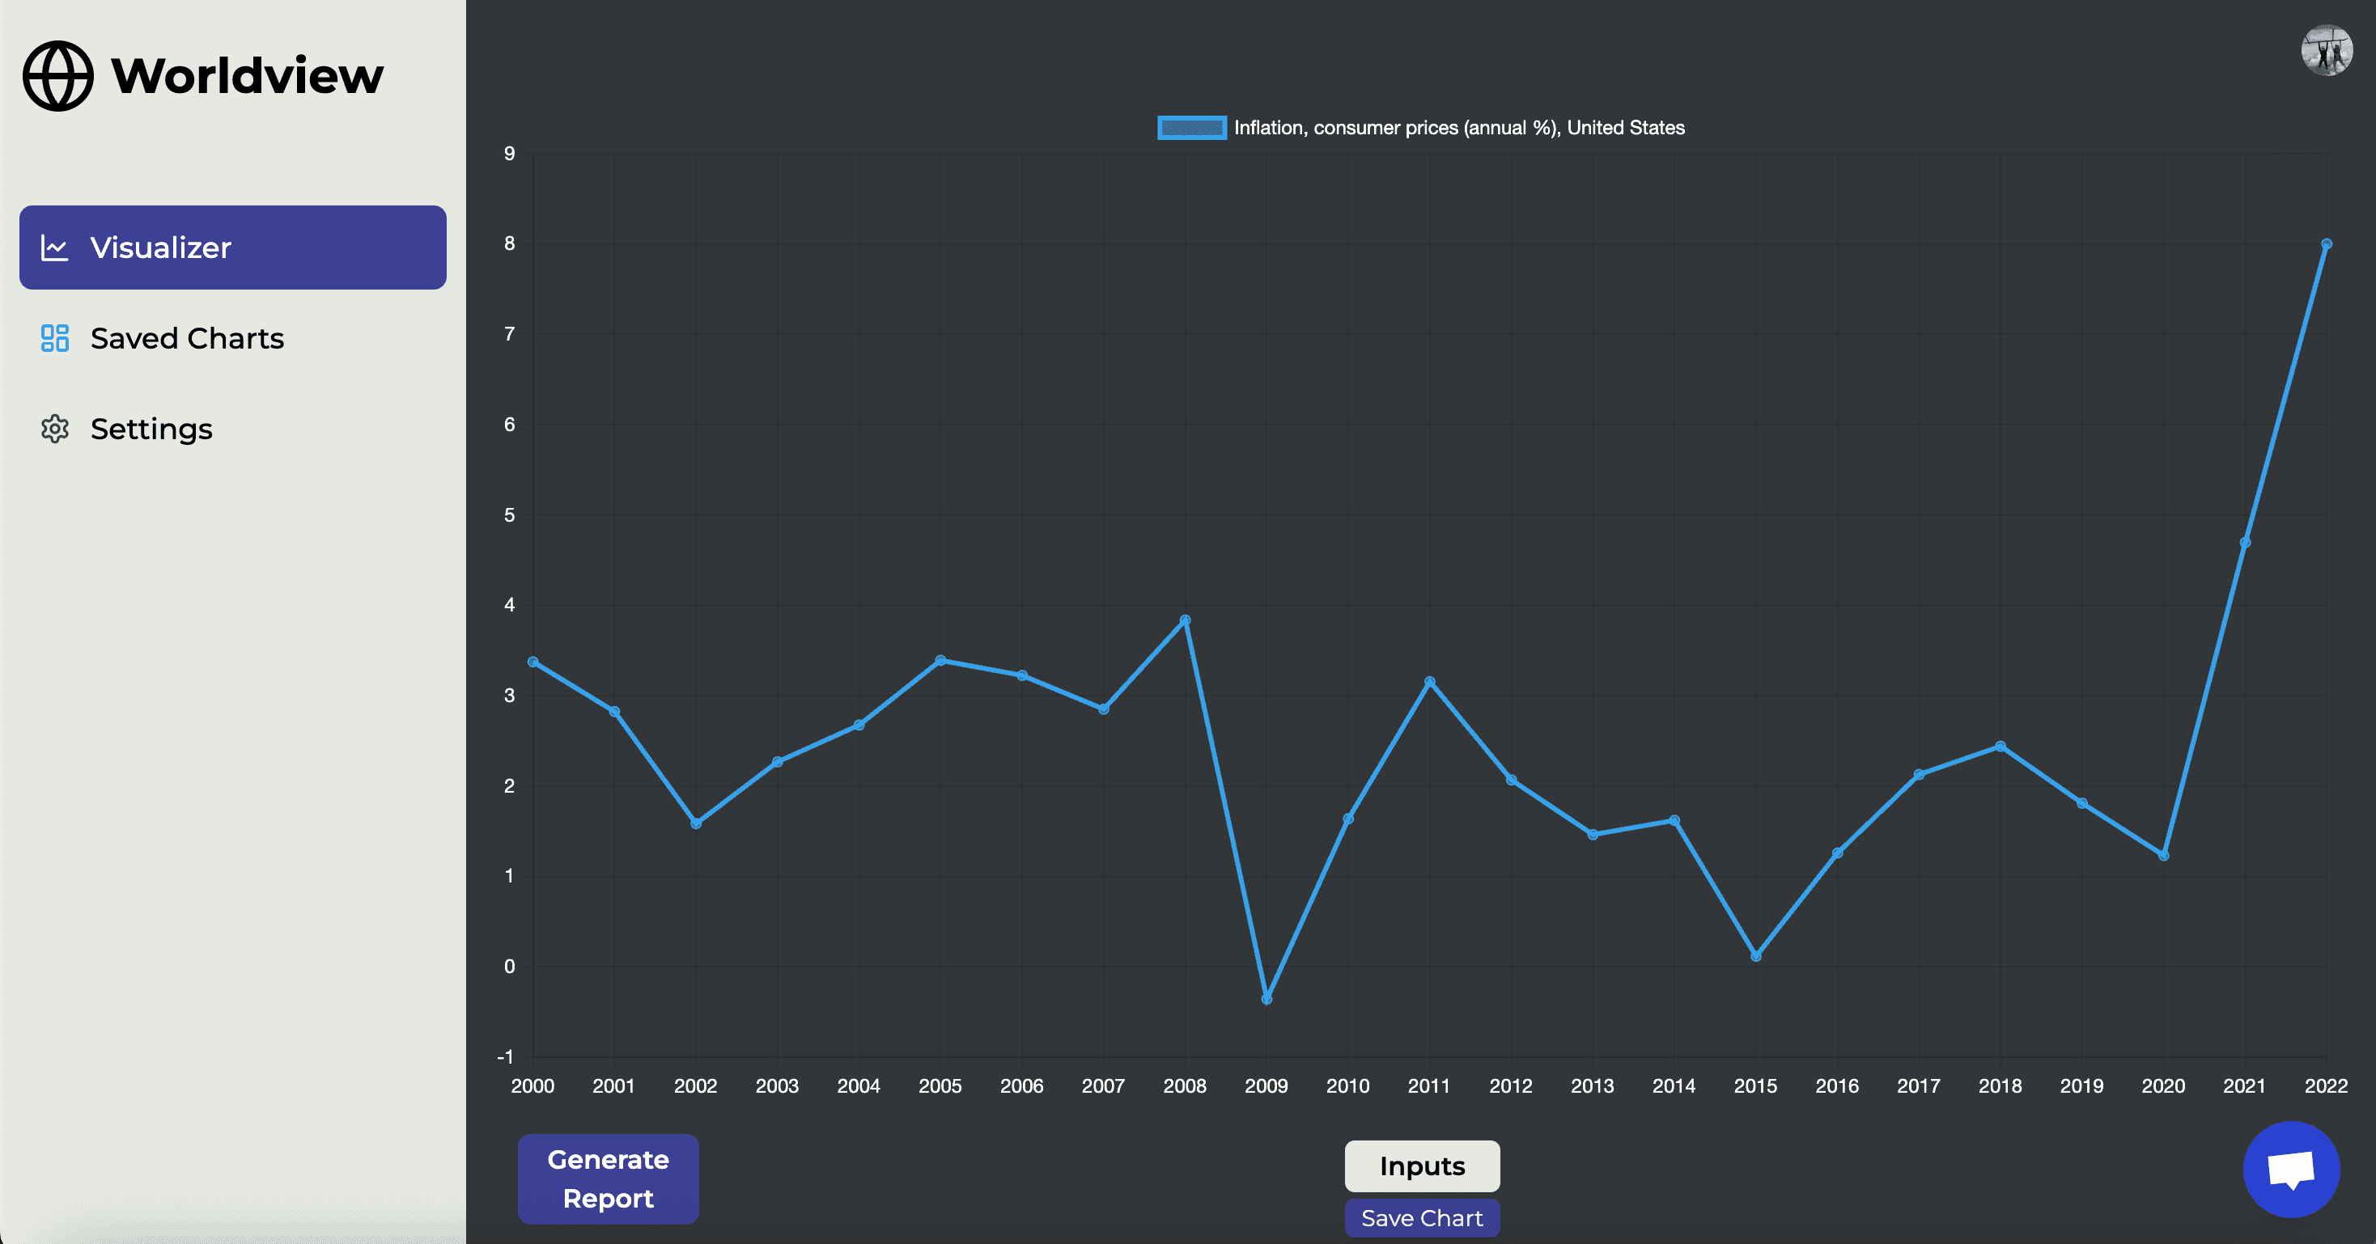Click the Generate Report button
Screen dimensions: 2376x1244
(608, 1178)
